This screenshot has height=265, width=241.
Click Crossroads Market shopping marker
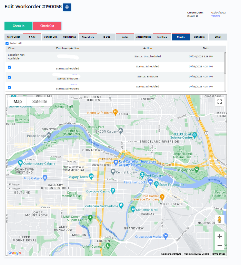tap(165, 236)
